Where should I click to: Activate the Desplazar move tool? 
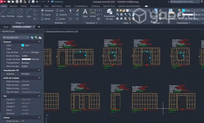pyautogui.click(x=47, y=11)
